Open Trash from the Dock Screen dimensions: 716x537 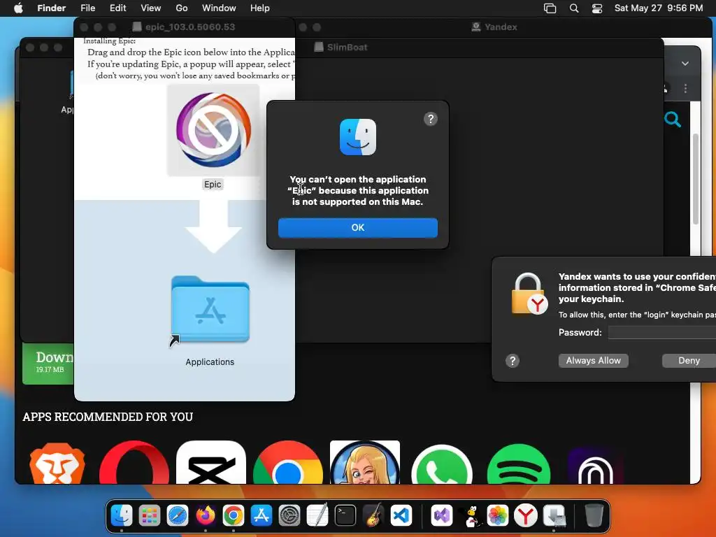click(x=594, y=515)
